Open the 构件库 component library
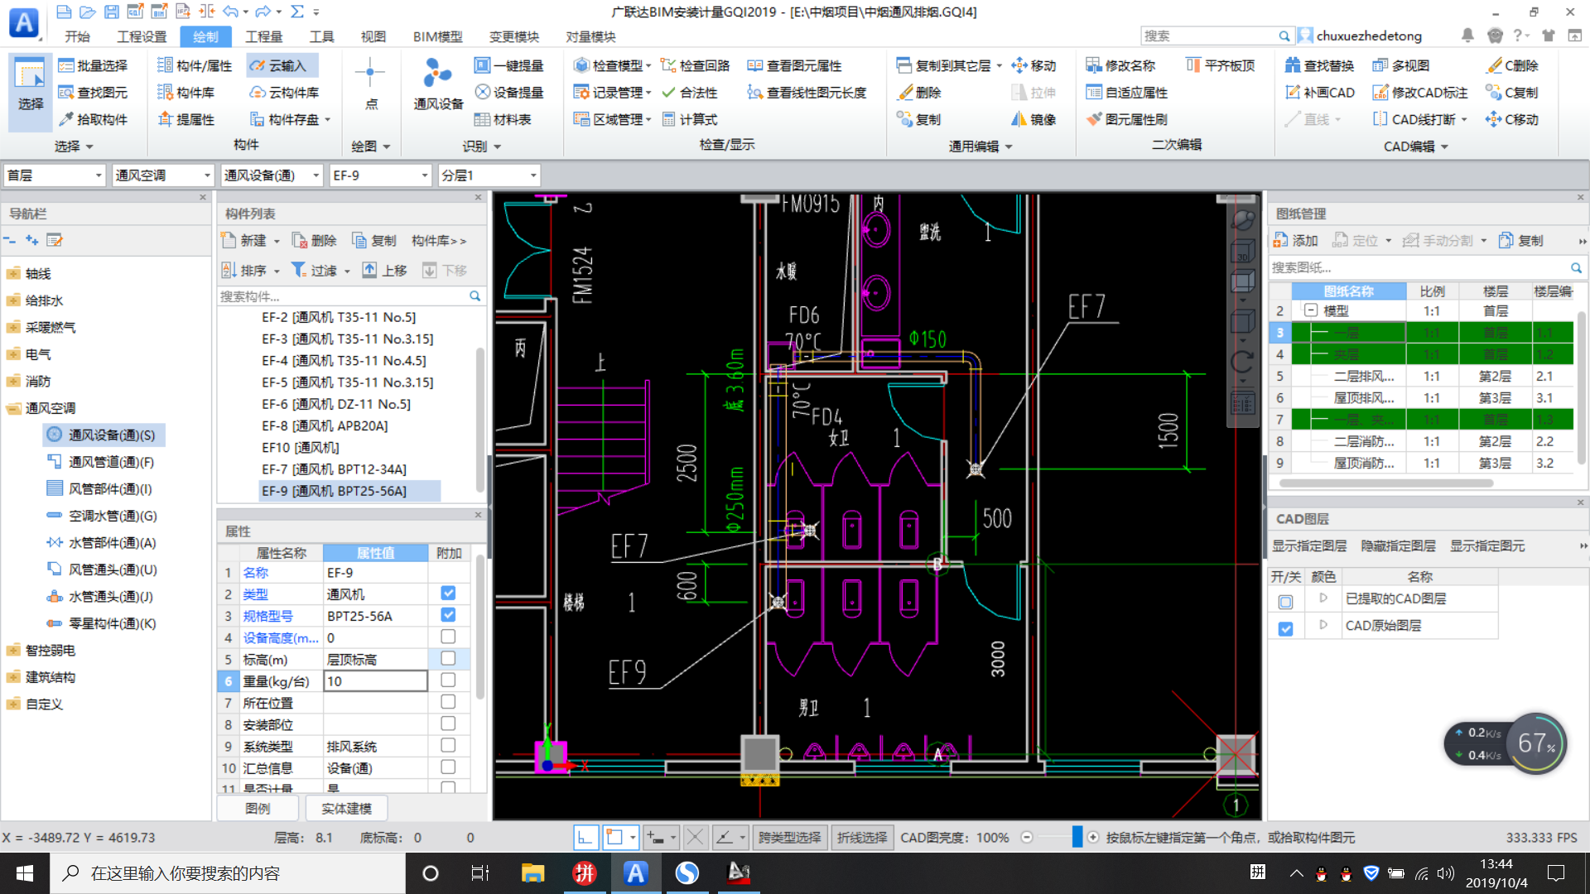Screen dimensions: 1590x894 [187, 93]
